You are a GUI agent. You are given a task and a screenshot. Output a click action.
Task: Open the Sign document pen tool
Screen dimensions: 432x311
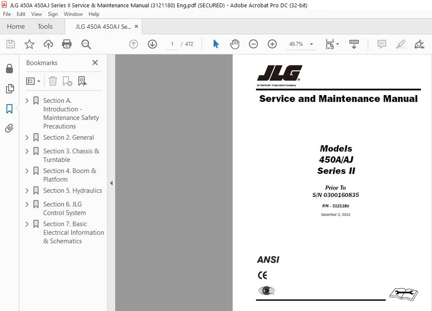point(419,44)
